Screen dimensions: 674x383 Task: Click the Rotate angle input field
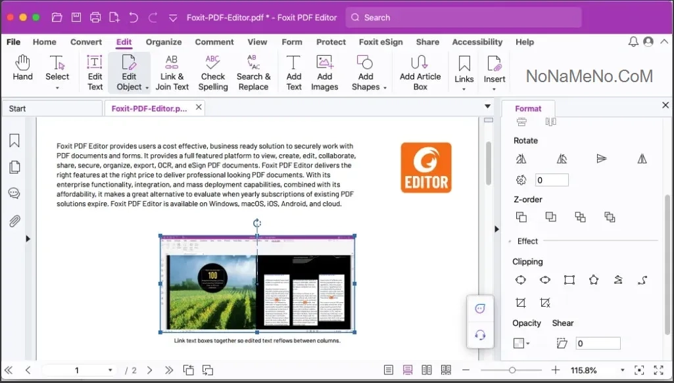[551, 180]
